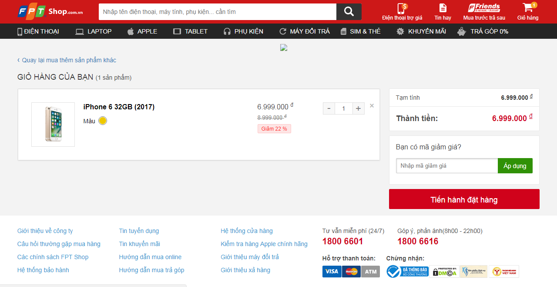
Task: Open the Tin hay document icon
Action: pyautogui.click(x=443, y=8)
